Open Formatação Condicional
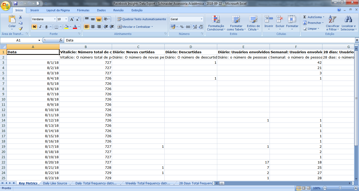This screenshot has height=191, width=359. click(216, 23)
